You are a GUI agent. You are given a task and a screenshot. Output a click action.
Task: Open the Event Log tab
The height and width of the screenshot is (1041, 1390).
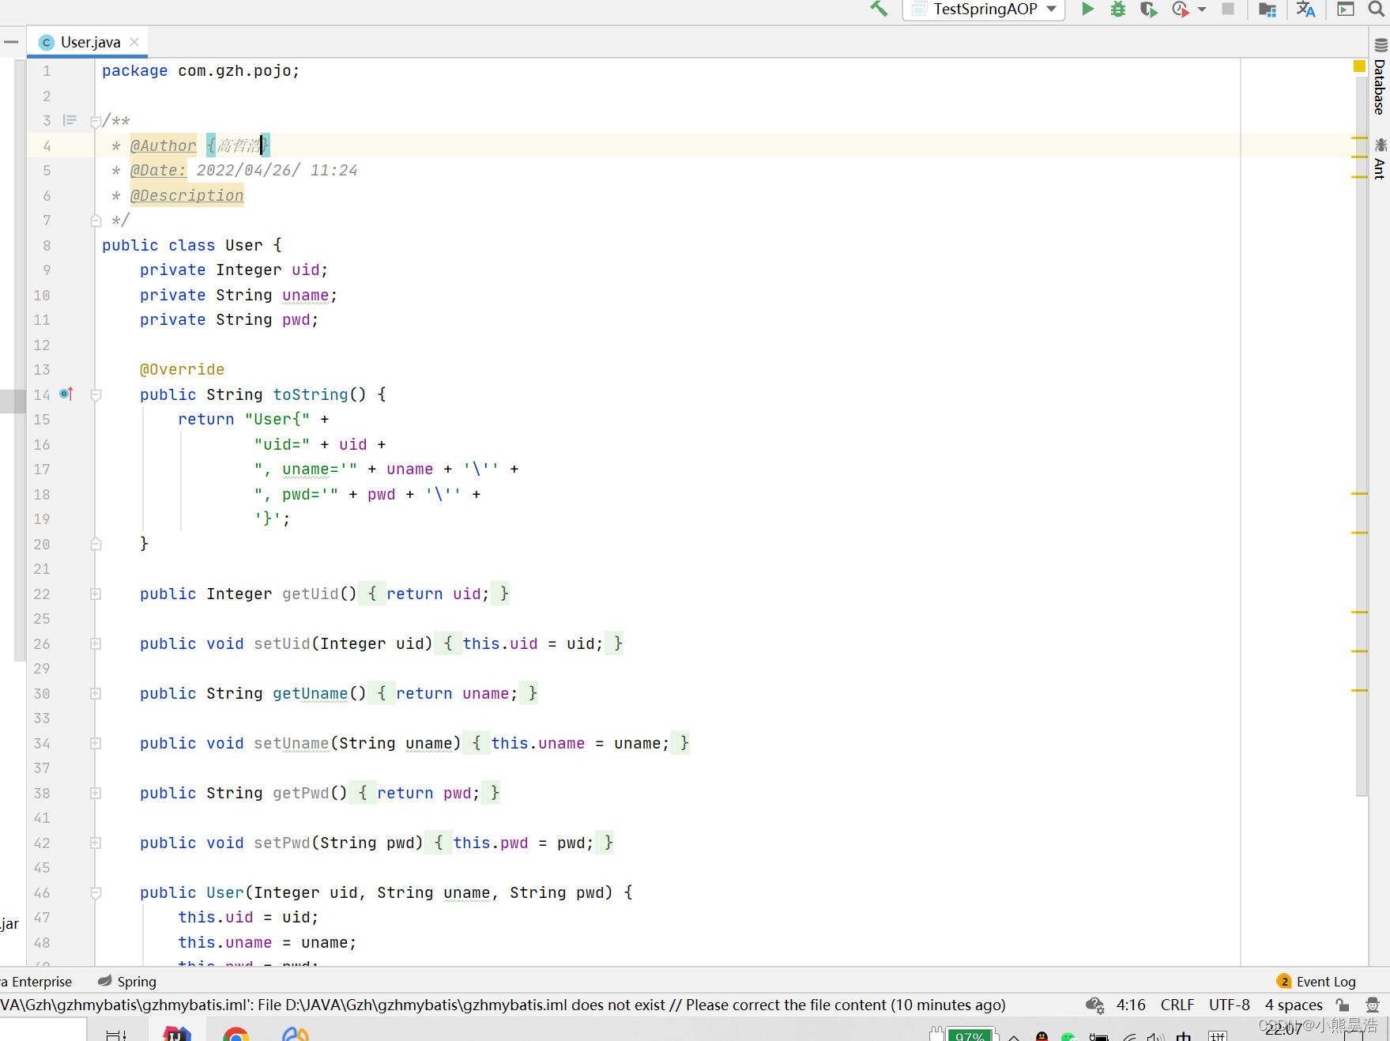click(x=1317, y=981)
